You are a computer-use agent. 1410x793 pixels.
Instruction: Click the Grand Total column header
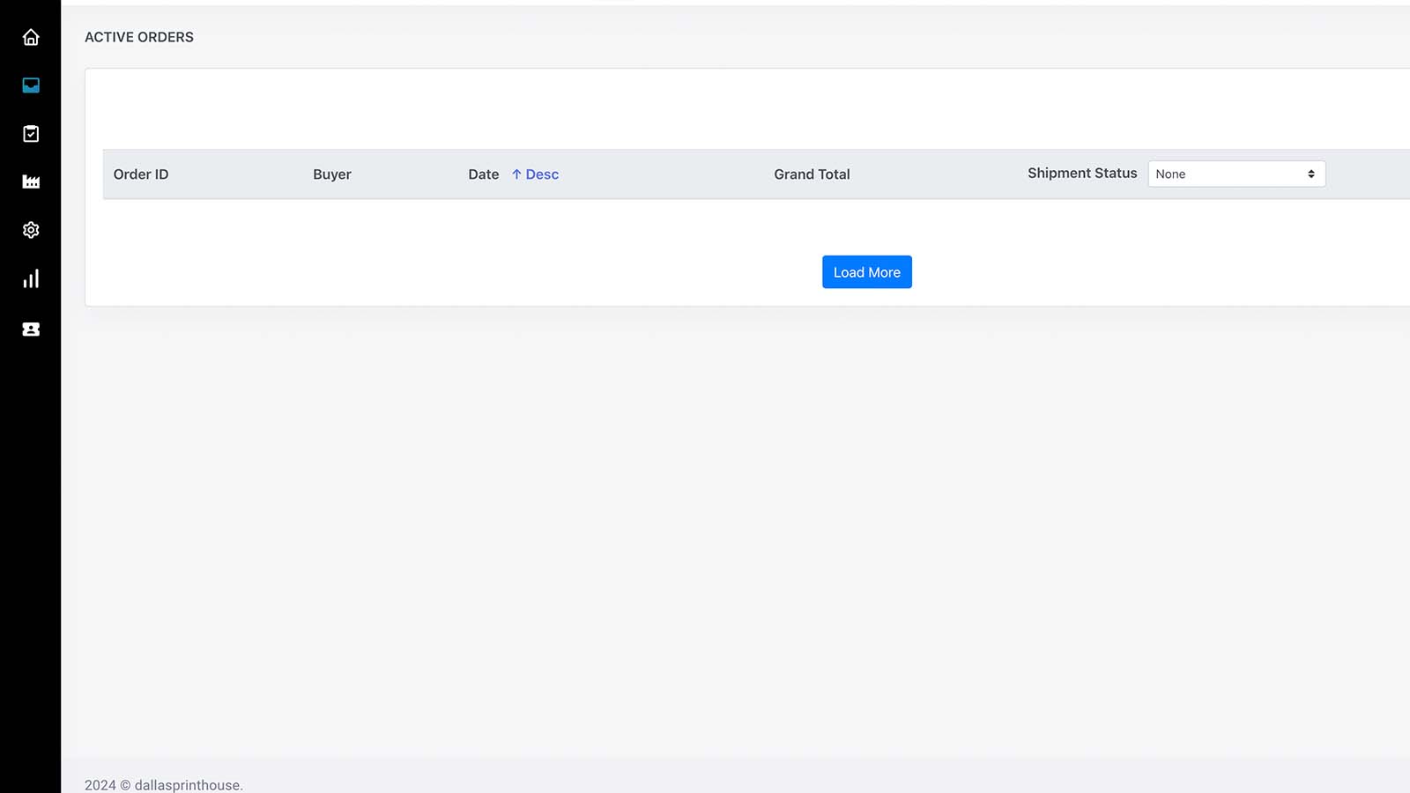(812, 174)
